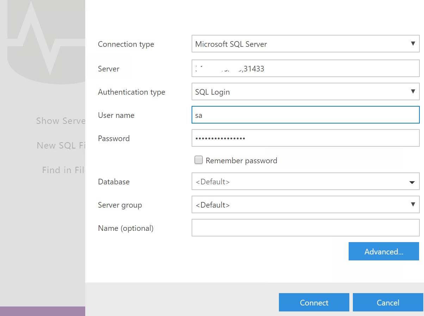
Task: Focus the Password input field
Action: (305, 138)
